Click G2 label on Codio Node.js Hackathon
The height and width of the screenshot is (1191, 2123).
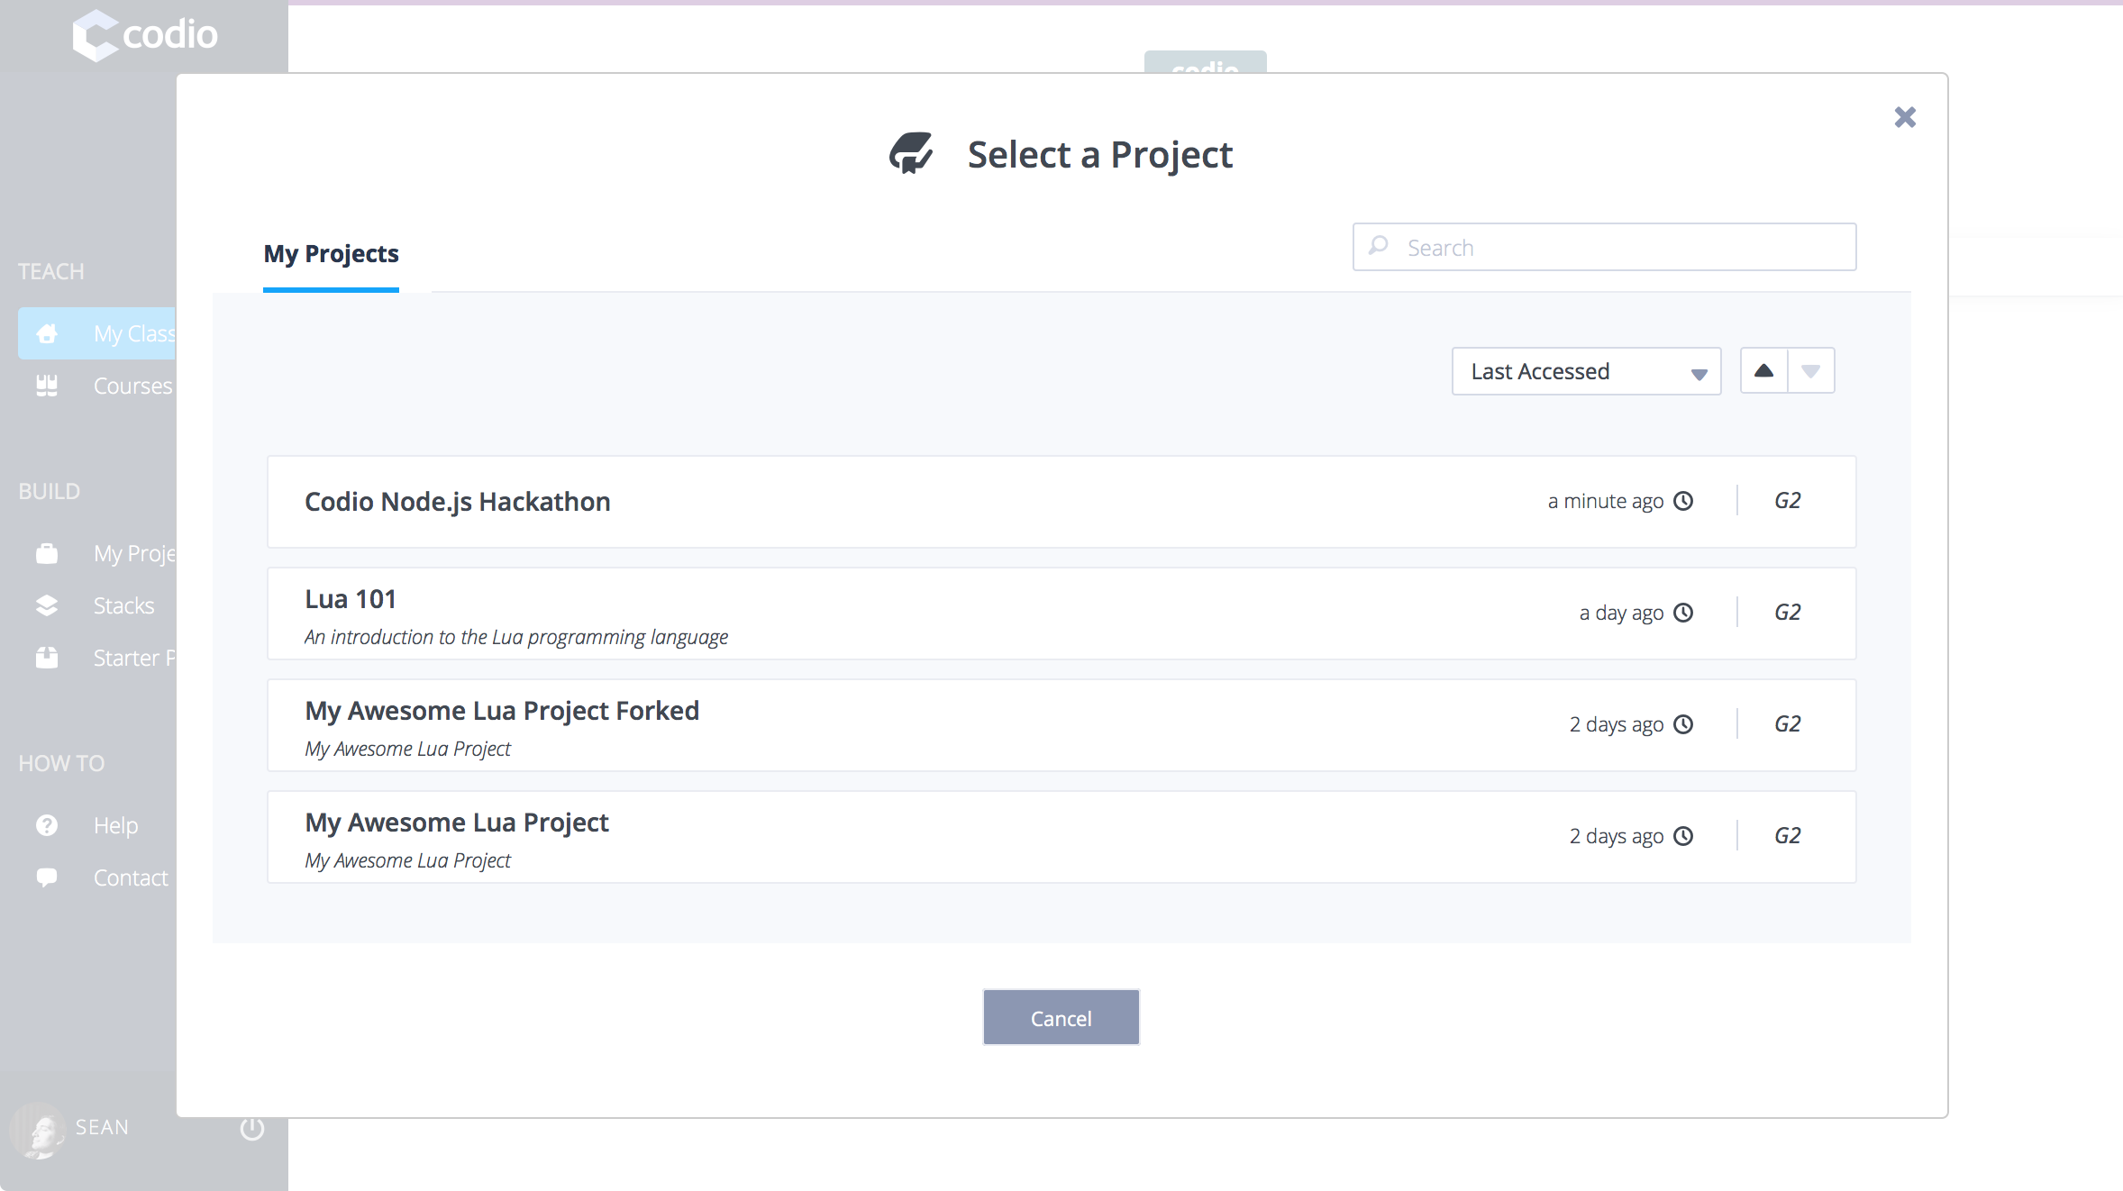point(1787,501)
